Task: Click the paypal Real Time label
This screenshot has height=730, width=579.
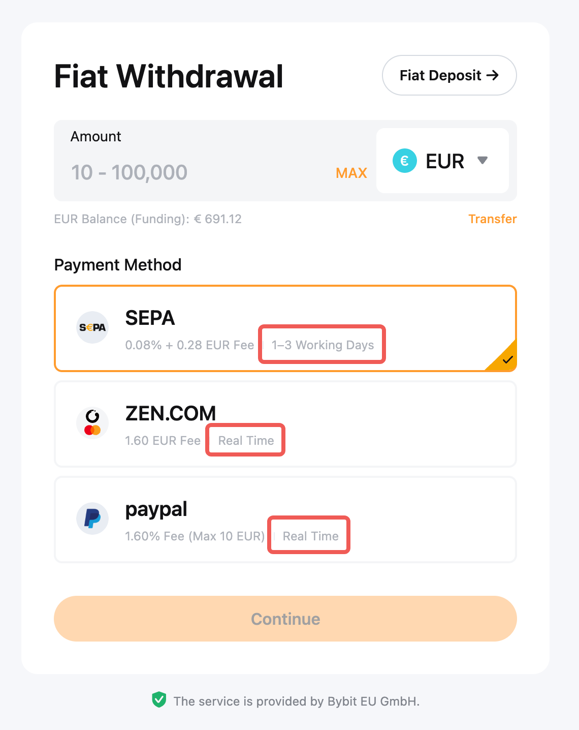Action: (x=310, y=536)
